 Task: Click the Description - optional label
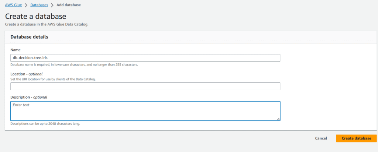(x=29, y=97)
